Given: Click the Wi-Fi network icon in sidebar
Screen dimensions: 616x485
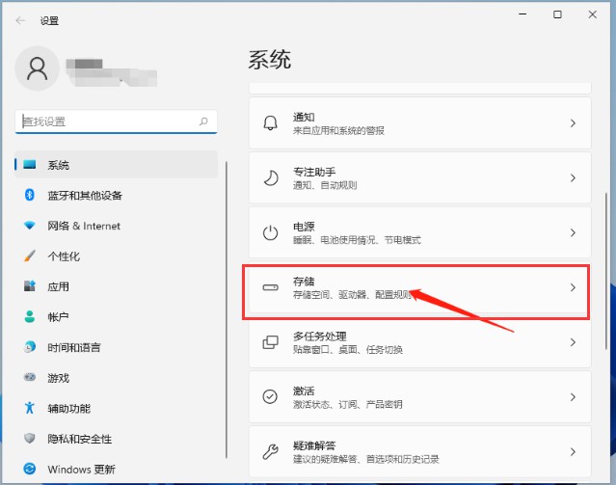Looking at the screenshot, I should (x=29, y=226).
